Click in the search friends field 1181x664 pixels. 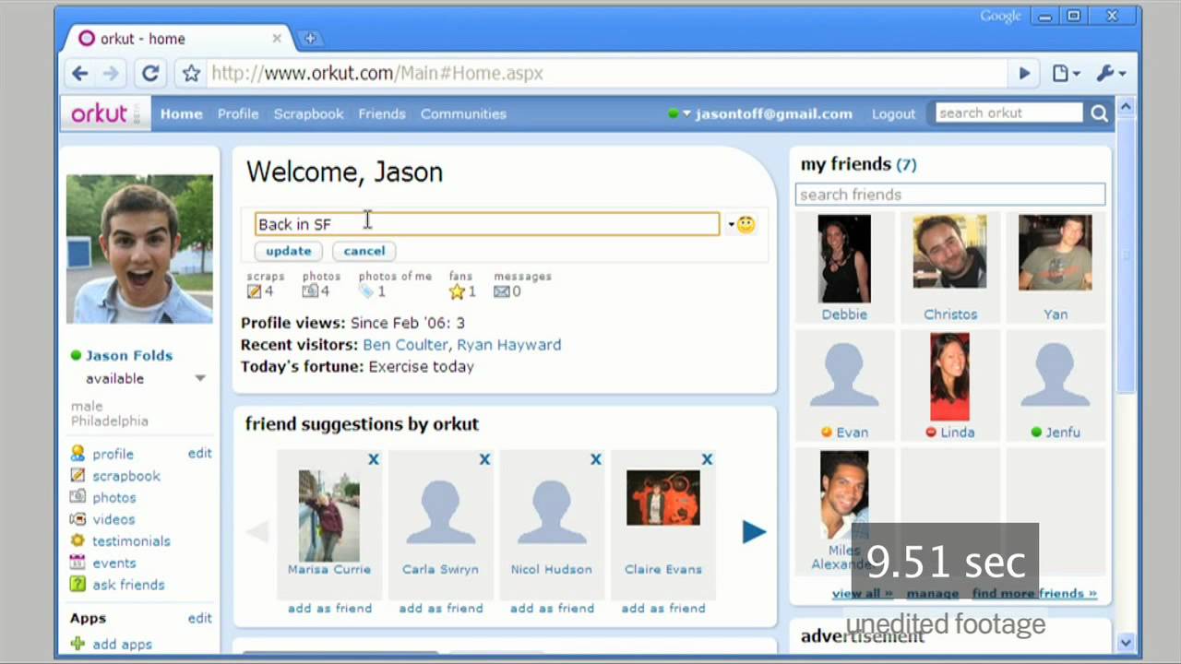pos(949,195)
